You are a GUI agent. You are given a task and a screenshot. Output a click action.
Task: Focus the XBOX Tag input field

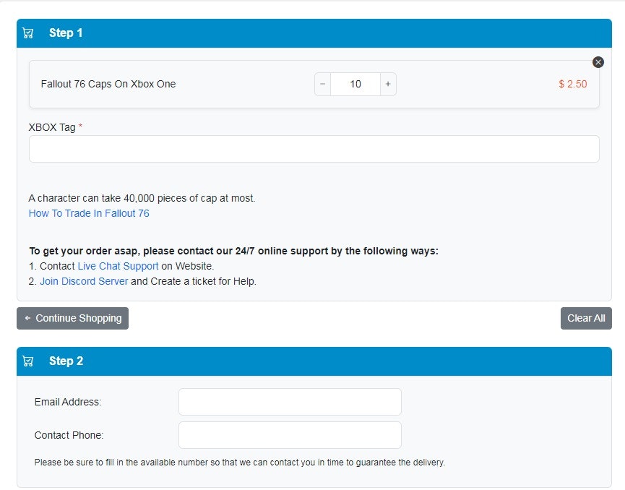[314, 149]
